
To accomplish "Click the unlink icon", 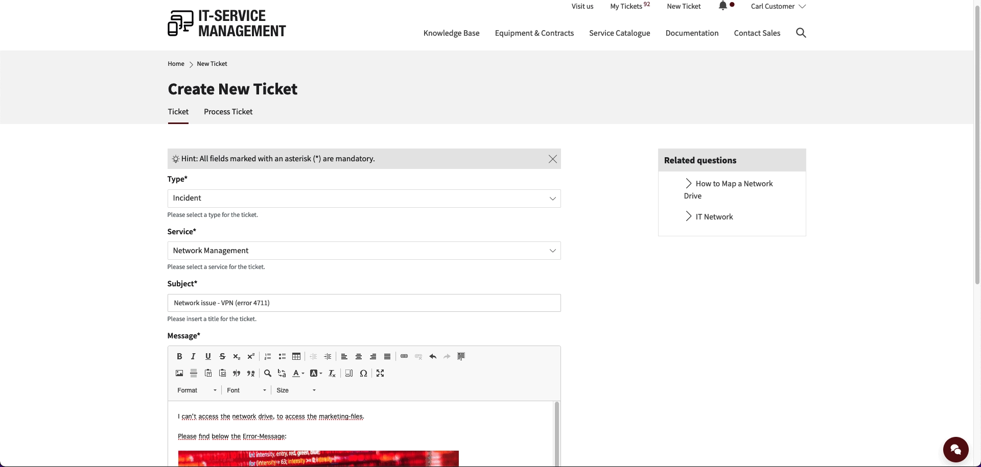I will tap(418, 356).
